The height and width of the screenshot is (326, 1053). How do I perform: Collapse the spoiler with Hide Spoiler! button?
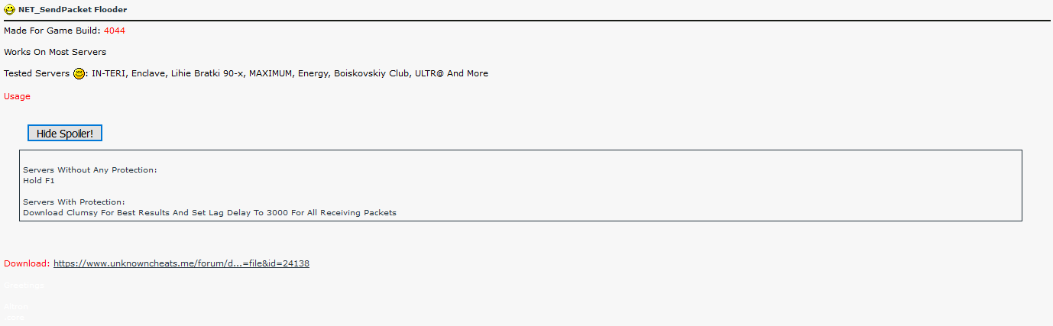[64, 134]
